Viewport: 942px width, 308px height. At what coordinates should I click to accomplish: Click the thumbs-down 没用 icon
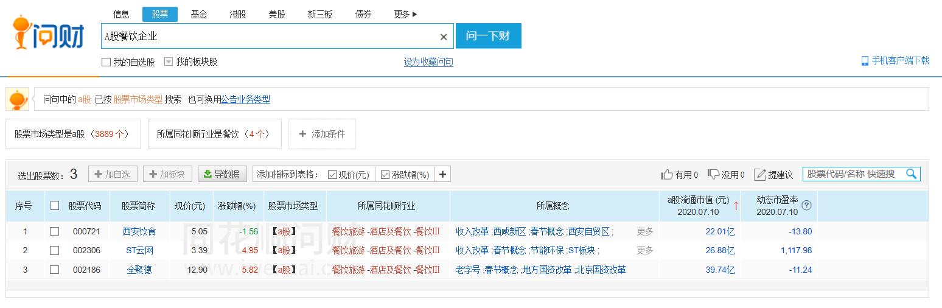click(713, 174)
